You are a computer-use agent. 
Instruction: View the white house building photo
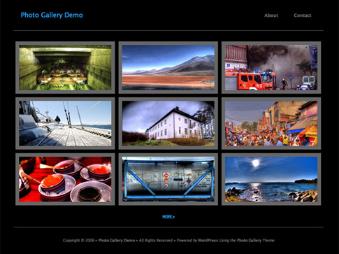pyautogui.click(x=168, y=123)
